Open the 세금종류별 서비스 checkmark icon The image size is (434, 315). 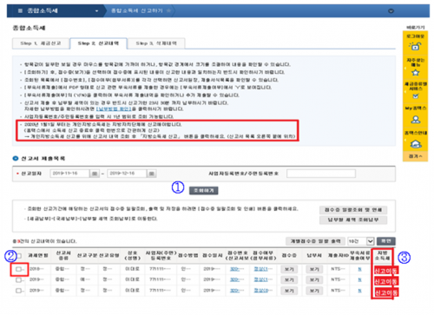(x=416, y=95)
